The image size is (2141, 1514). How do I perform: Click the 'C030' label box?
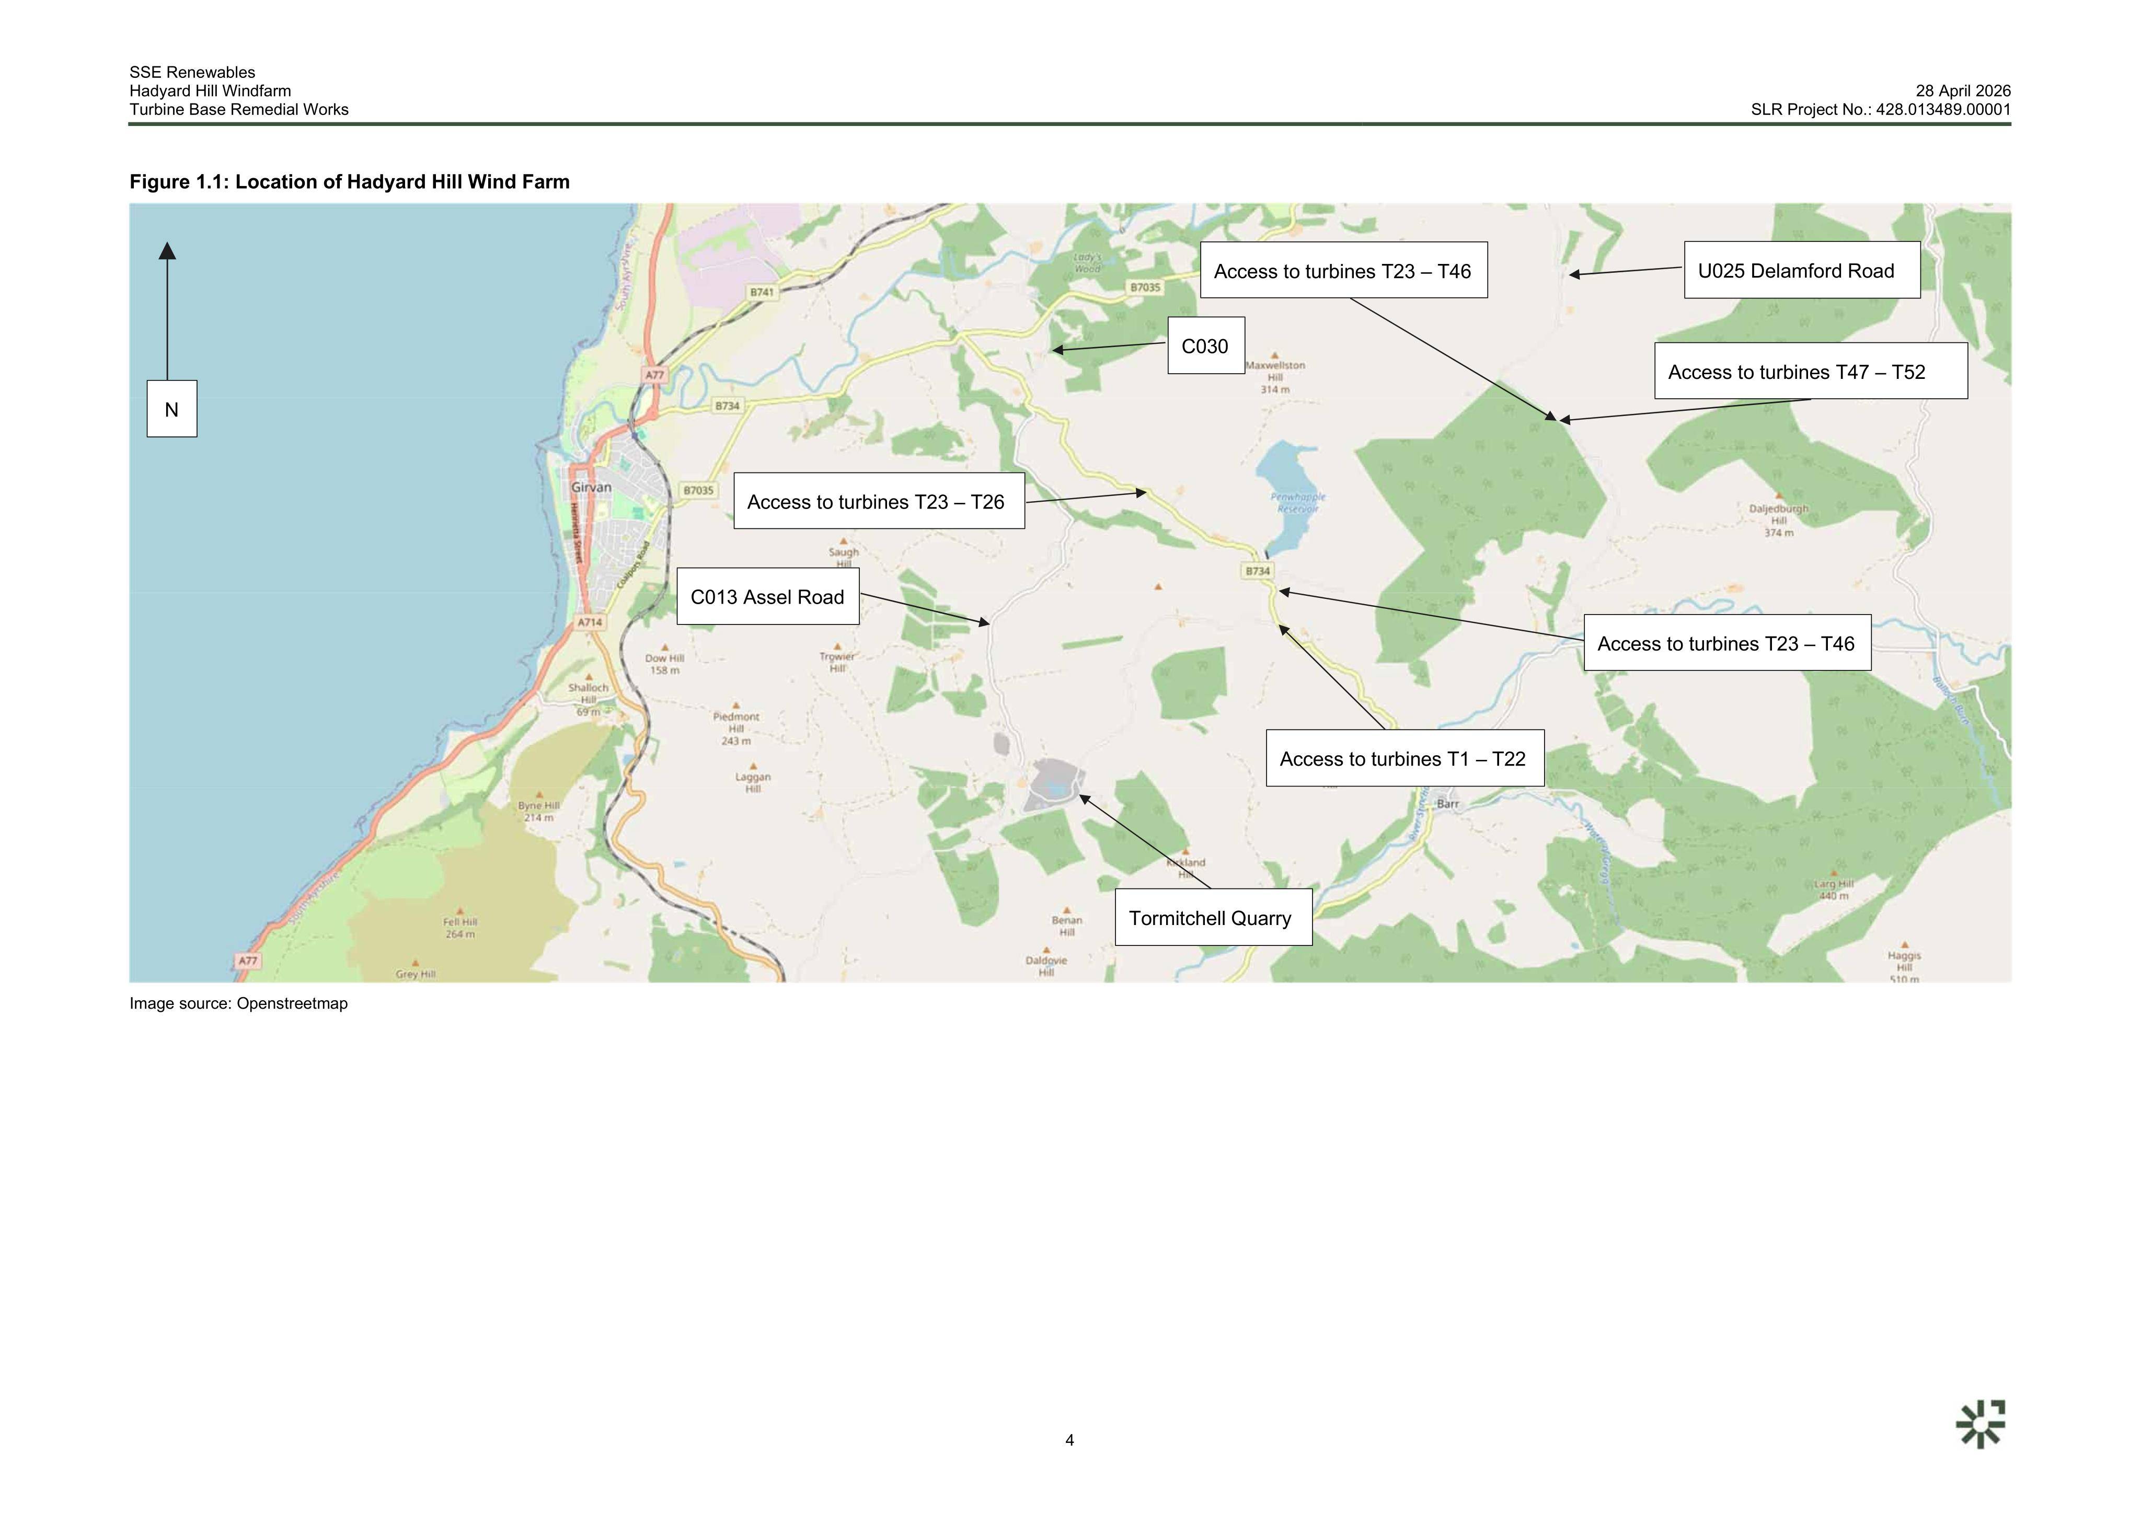1206,346
